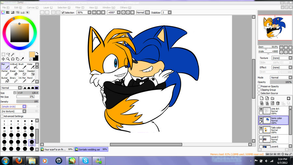This screenshot has width=293, height=165.
Task: Open the Window menu
Action: pos(108,7)
